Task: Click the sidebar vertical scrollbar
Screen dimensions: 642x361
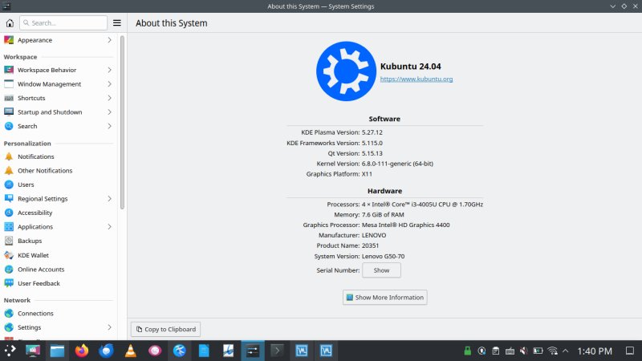Action: (x=122, y=123)
